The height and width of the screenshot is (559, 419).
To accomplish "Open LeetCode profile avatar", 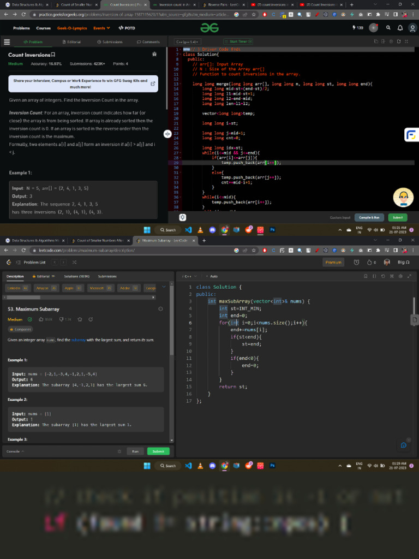I will click(387, 263).
